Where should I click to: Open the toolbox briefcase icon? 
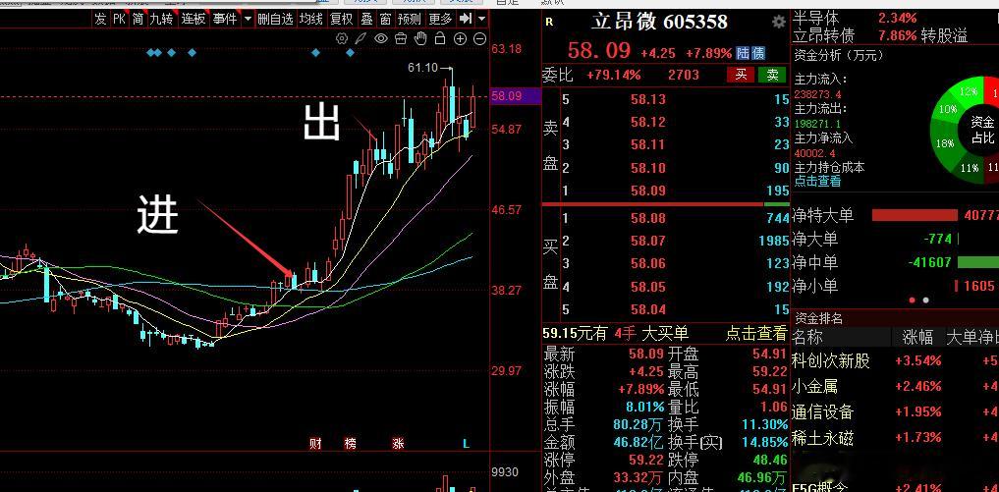(401, 39)
